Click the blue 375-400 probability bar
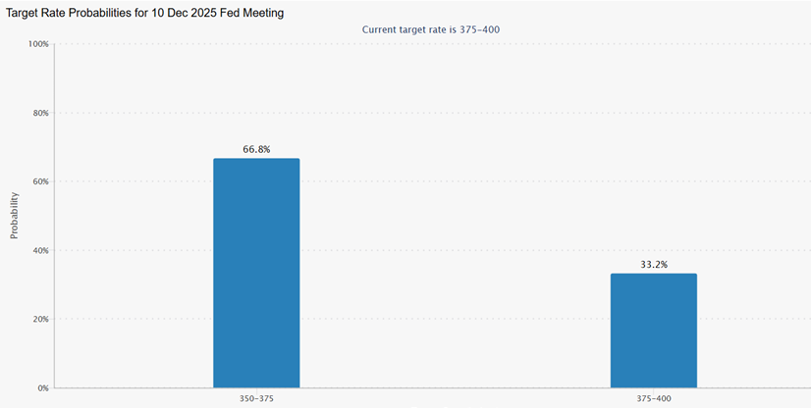The height and width of the screenshot is (408, 811). [x=653, y=331]
